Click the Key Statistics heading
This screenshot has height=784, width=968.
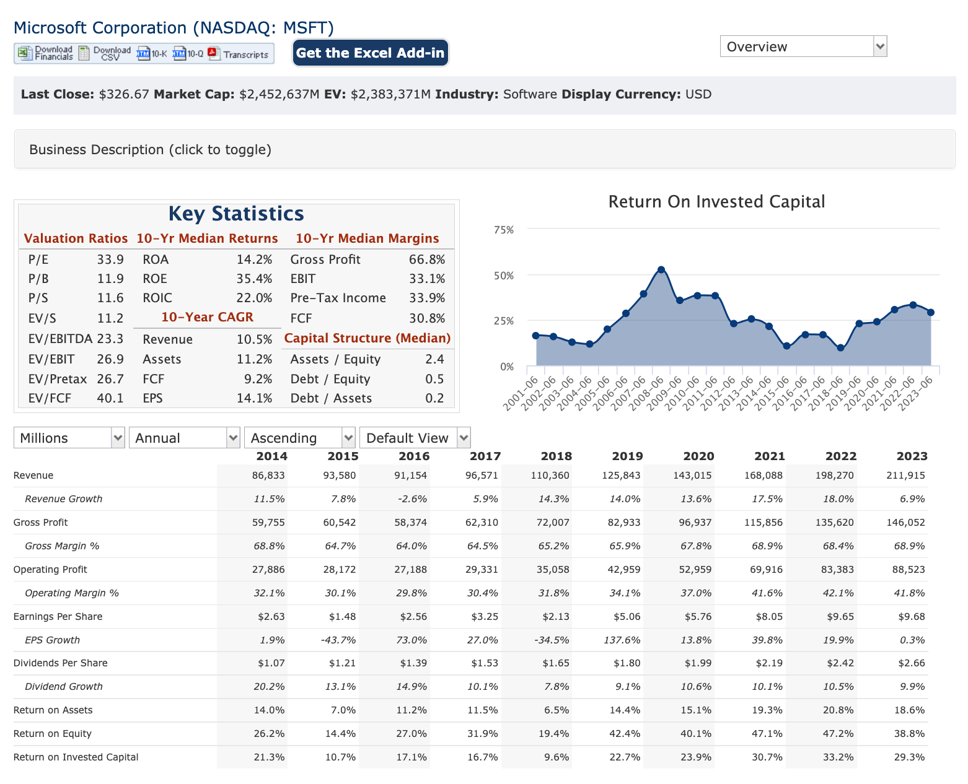coord(236,214)
